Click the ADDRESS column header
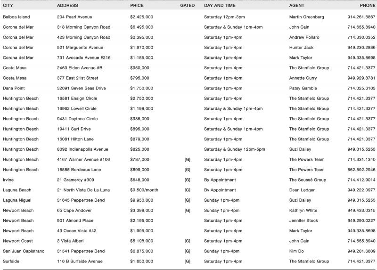This screenshot has width=377, height=270. 67,5
